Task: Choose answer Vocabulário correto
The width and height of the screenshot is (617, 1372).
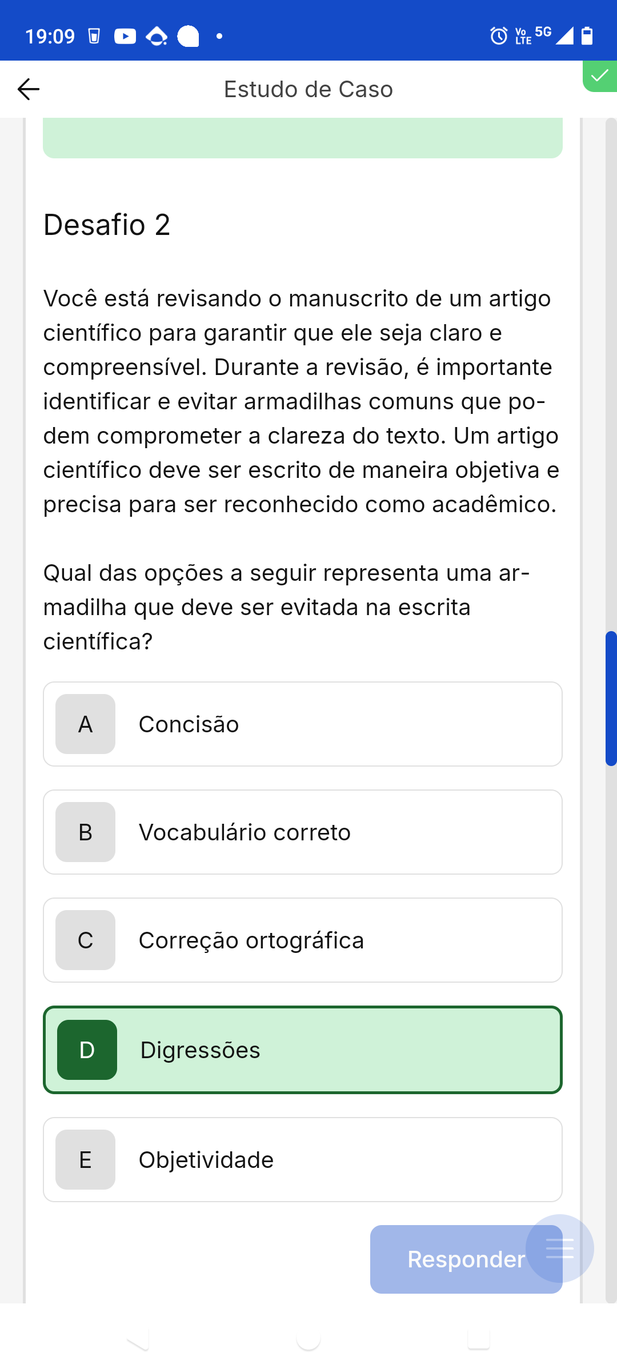Action: coord(303,832)
